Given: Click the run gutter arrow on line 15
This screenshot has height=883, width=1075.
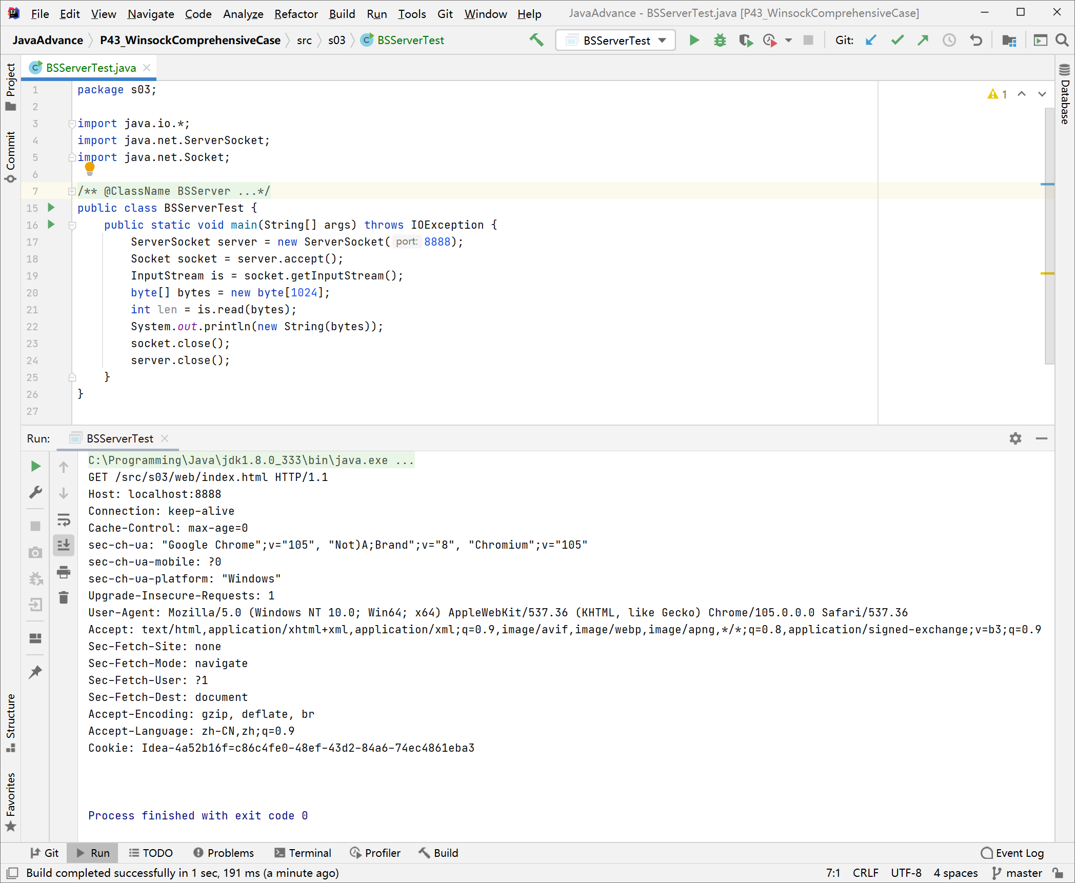Looking at the screenshot, I should click(x=51, y=208).
